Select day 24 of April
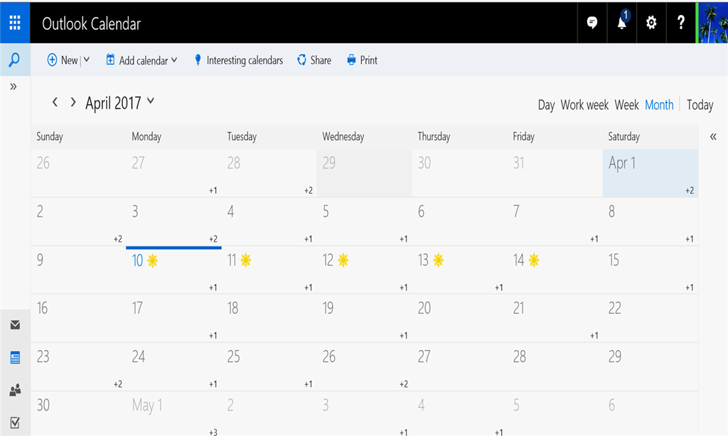Screen dimensions: 728x436 click(173, 367)
